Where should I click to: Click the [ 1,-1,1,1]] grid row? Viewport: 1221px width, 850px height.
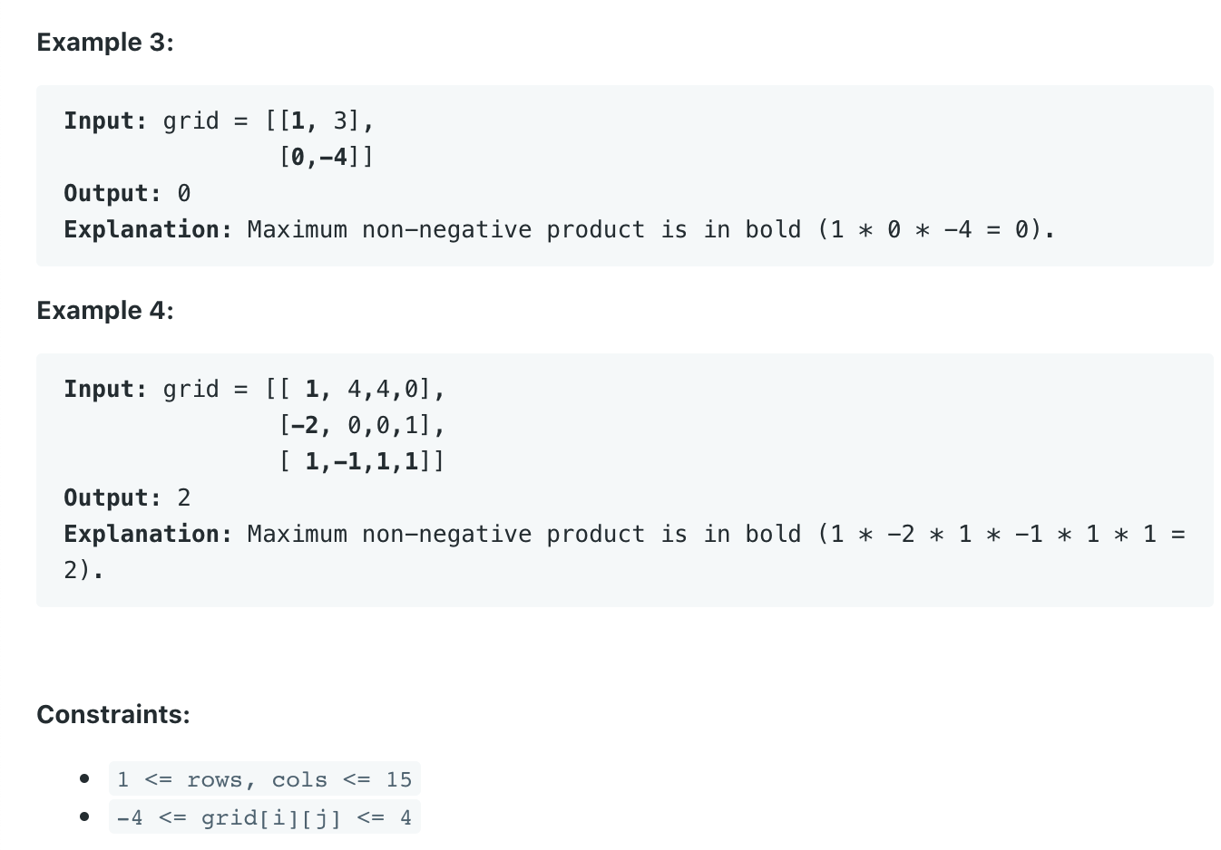pos(362,461)
